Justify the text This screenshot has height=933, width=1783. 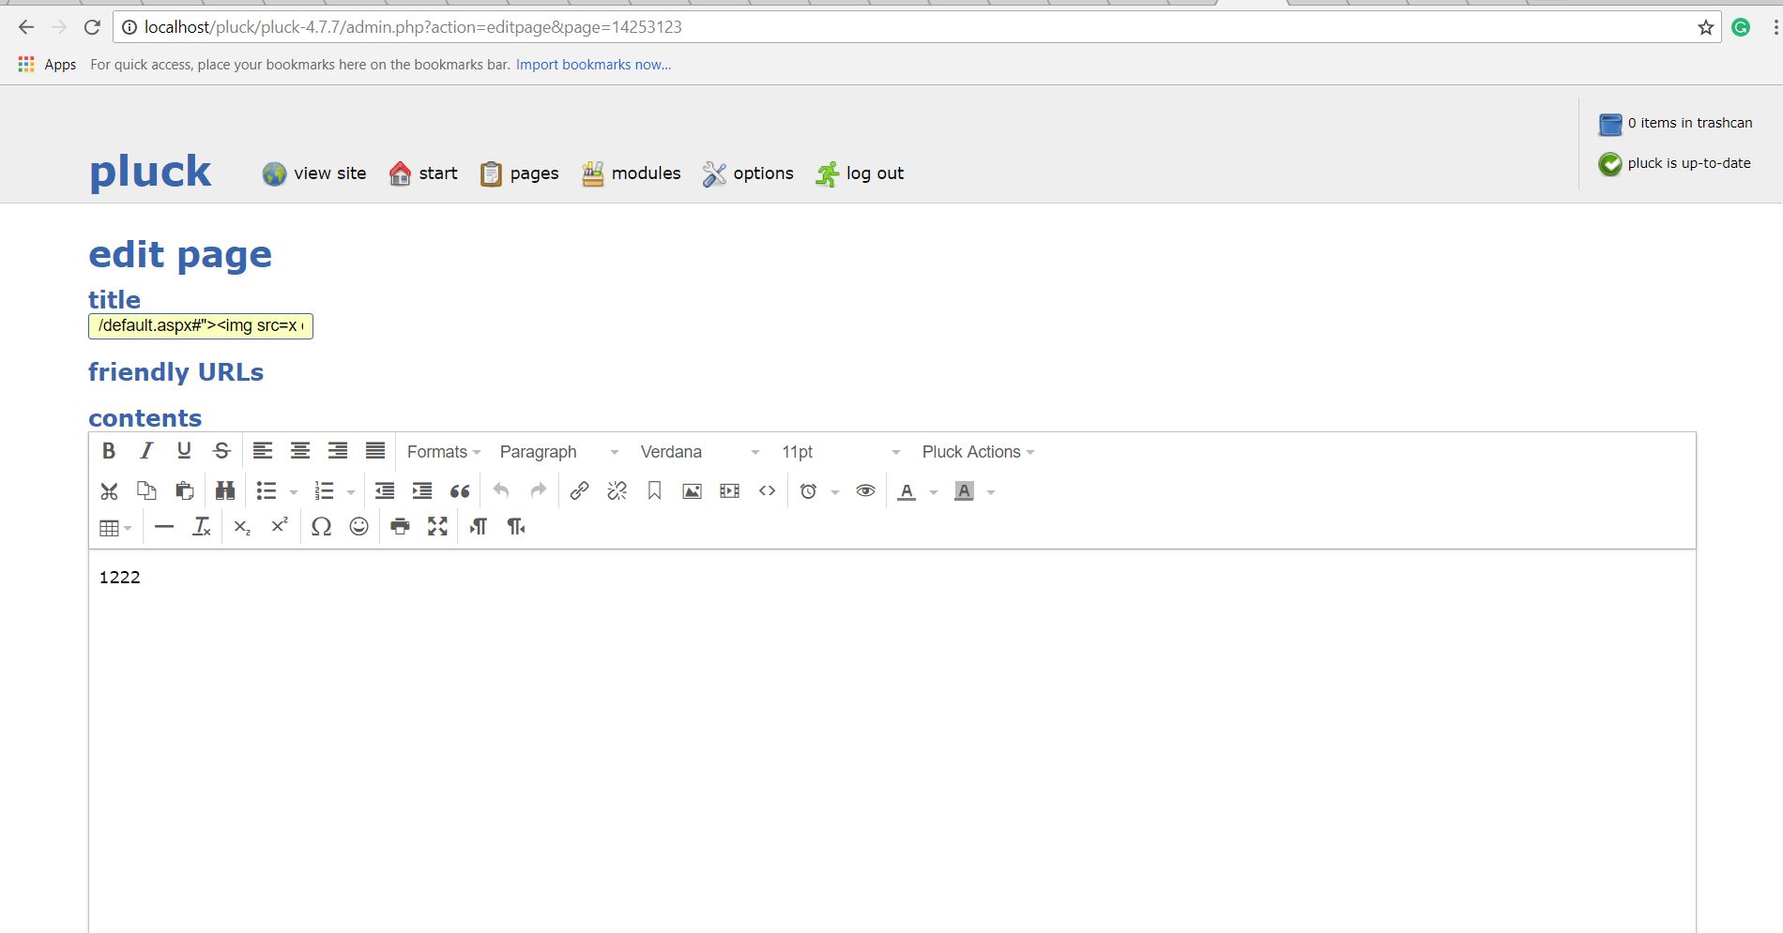click(375, 451)
